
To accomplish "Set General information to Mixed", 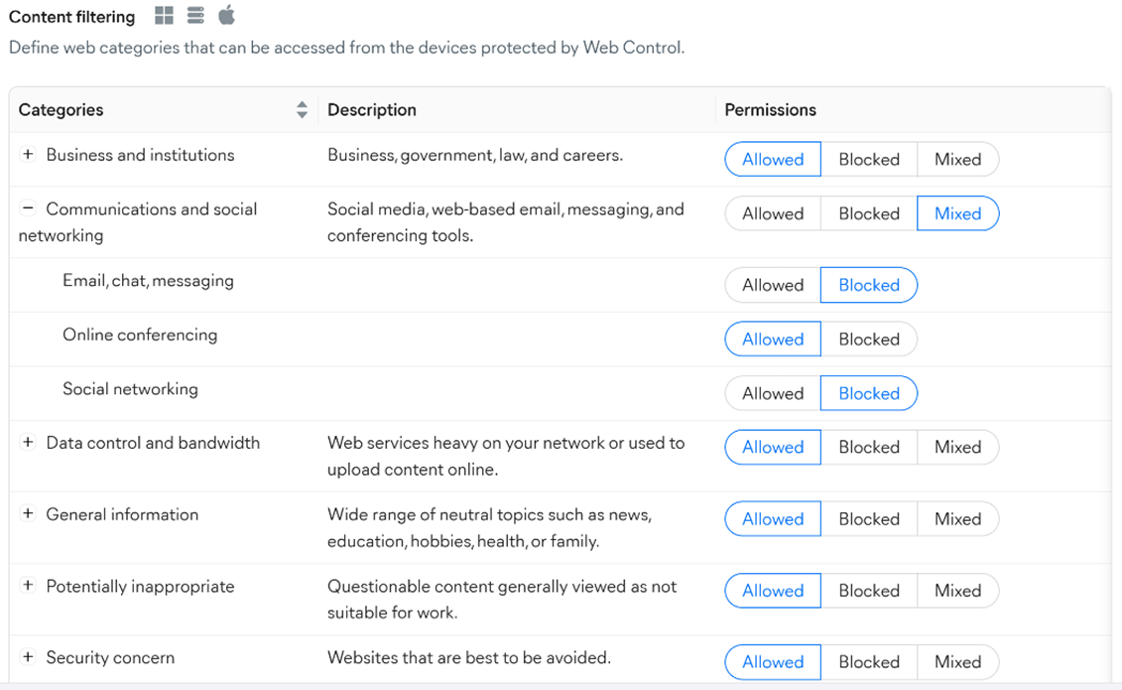I will tap(957, 519).
